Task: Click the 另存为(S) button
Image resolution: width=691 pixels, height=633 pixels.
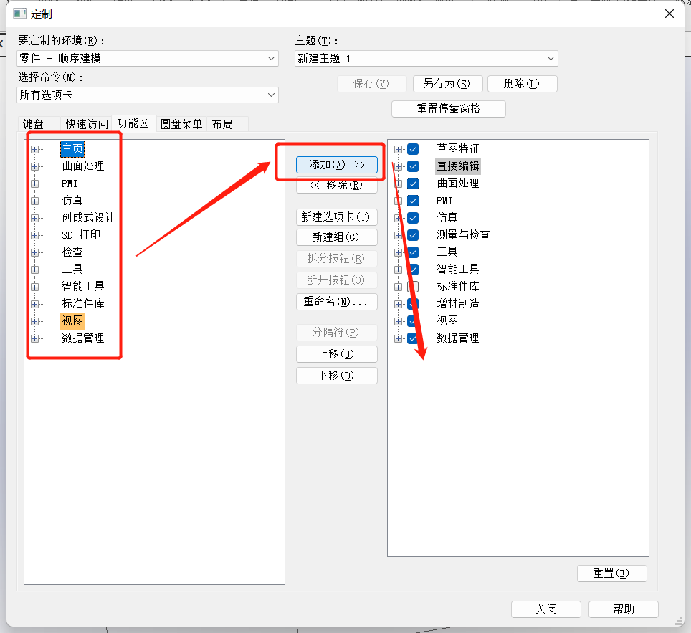Action: point(448,84)
